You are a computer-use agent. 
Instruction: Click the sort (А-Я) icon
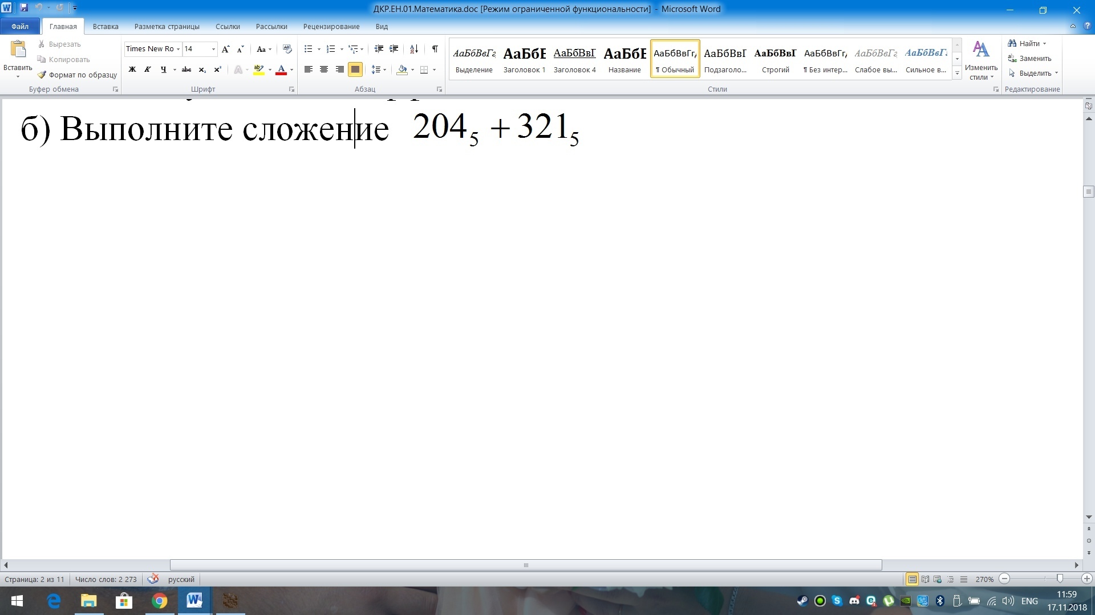(x=414, y=49)
